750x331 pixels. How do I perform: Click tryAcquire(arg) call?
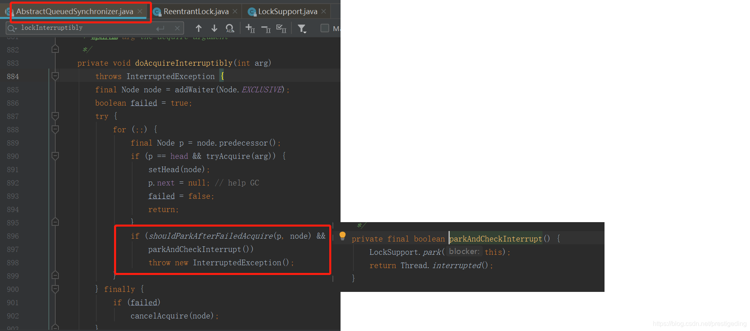coord(241,156)
